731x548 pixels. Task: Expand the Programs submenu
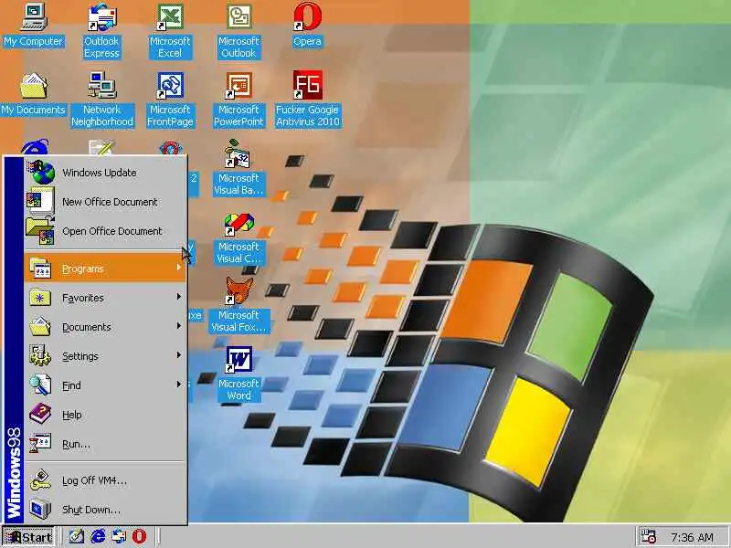pos(105,269)
